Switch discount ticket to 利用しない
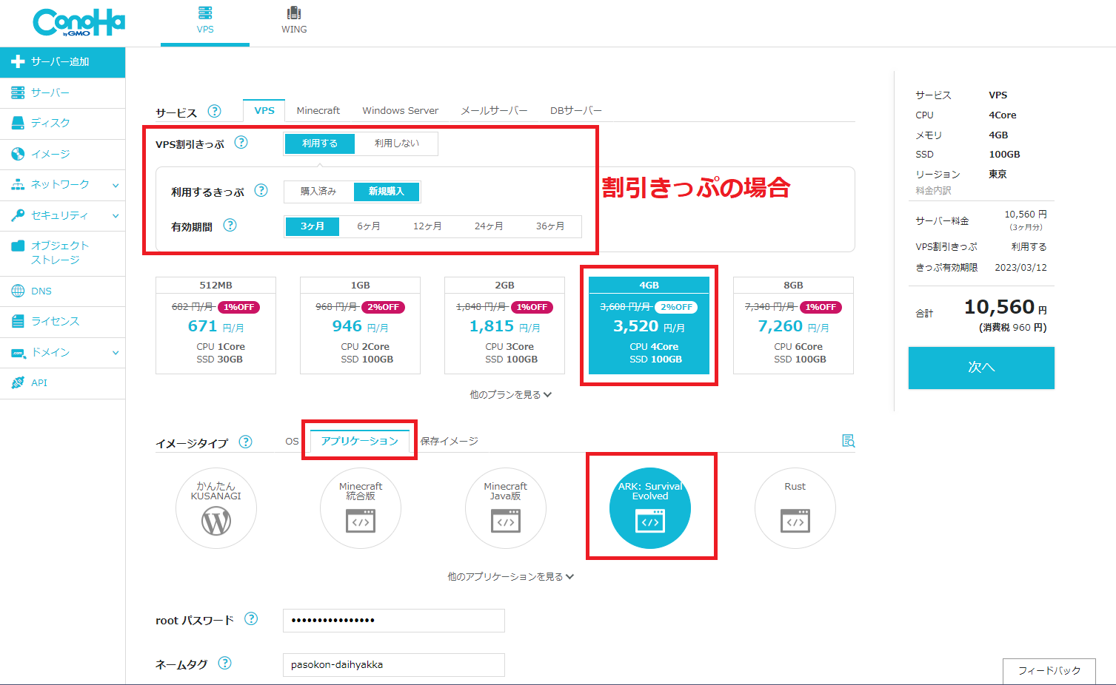Viewport: 1116px width, 685px height. point(396,144)
